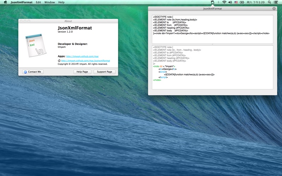Click the '<to>George</to>' output line
The height and width of the screenshot is (176, 282).
(168, 69)
